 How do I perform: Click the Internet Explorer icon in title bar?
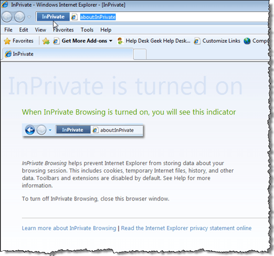coord(5,5)
